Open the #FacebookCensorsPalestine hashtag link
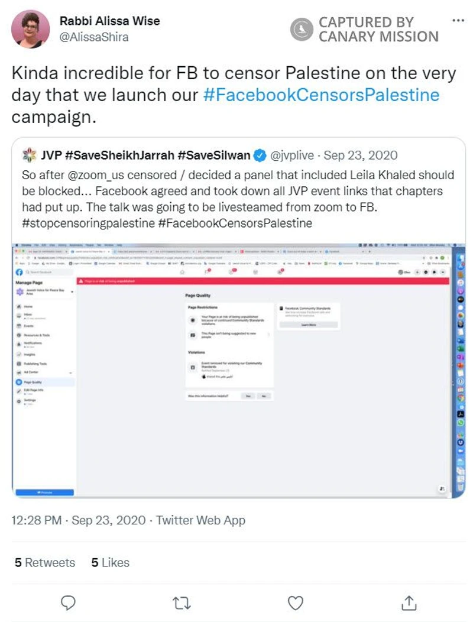This screenshot has width=473, height=622. 321,95
